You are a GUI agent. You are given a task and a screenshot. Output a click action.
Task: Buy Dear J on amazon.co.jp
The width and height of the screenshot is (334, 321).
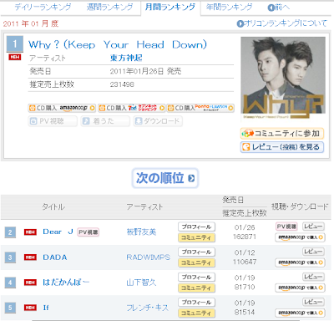point(300,237)
